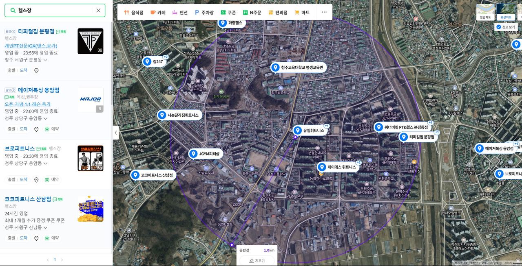The image size is (522, 266).
Task: Go to next results page arrow
Action: click(x=62, y=259)
